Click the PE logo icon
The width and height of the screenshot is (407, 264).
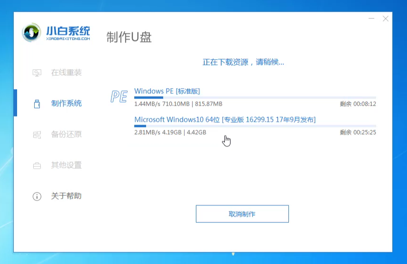click(119, 97)
